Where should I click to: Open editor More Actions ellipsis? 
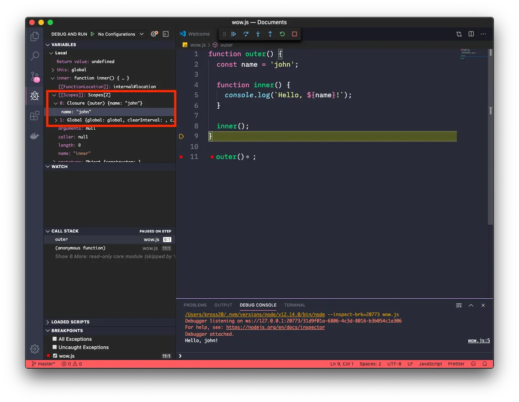pos(483,34)
